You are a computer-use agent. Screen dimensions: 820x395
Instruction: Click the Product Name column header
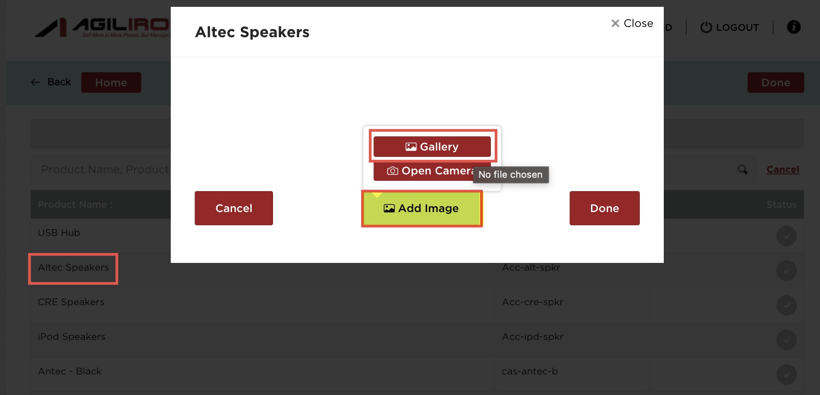click(x=75, y=205)
